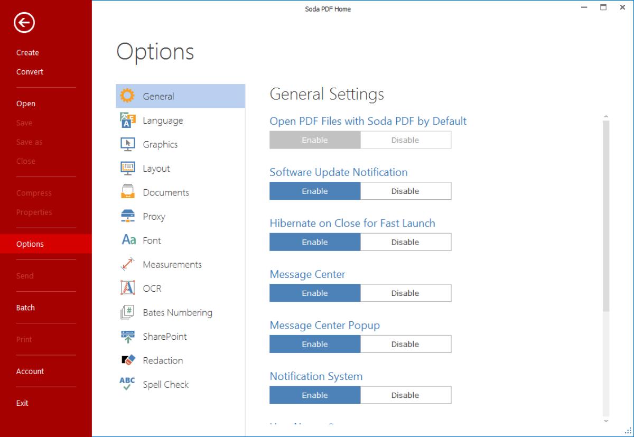This screenshot has height=437, width=634.
Task: Click the back arrow button
Action: (23, 23)
